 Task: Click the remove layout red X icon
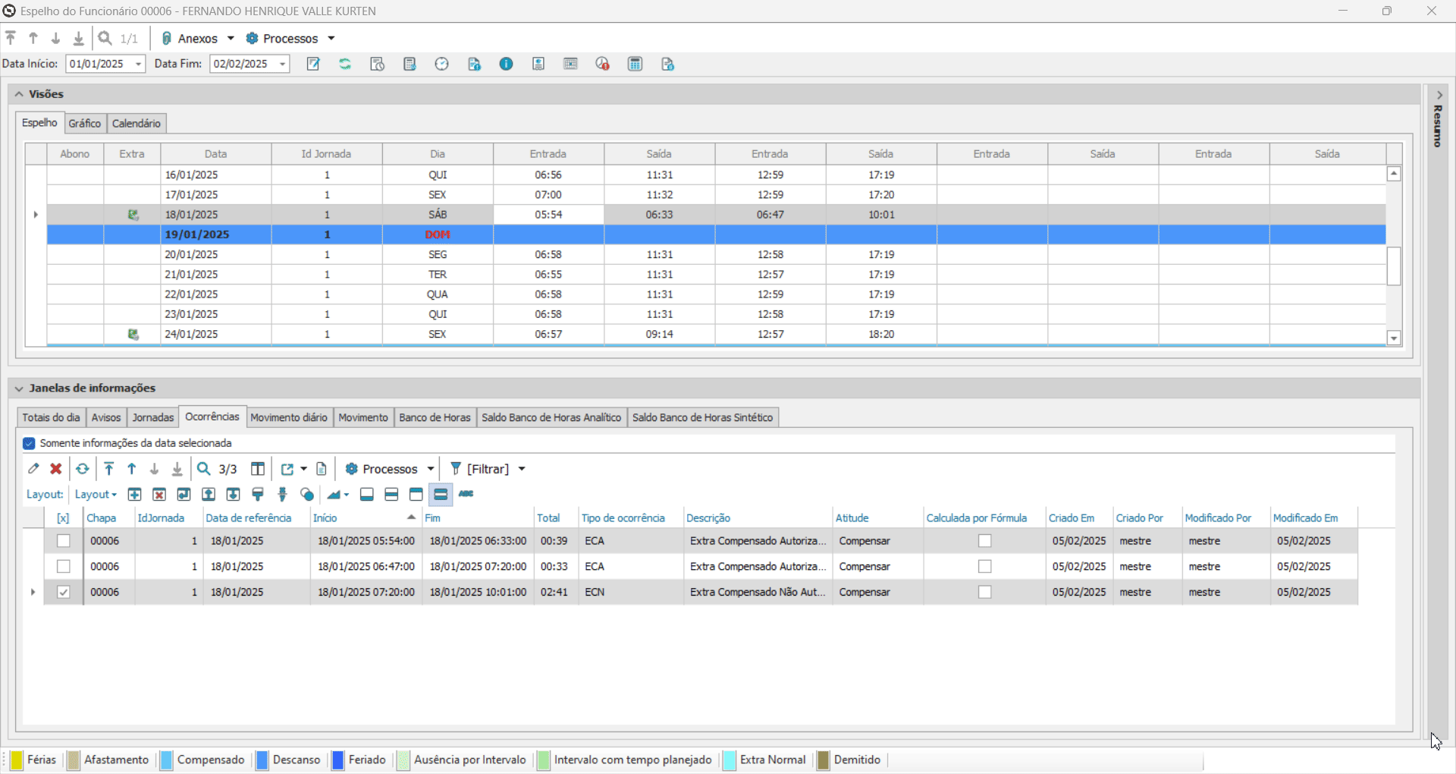pos(159,494)
